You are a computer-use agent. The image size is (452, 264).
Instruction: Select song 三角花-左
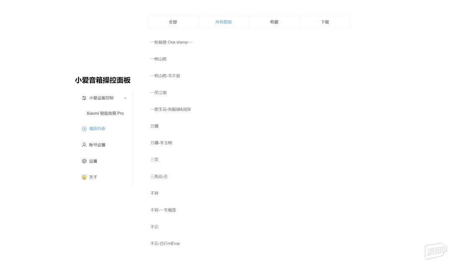pos(159,177)
